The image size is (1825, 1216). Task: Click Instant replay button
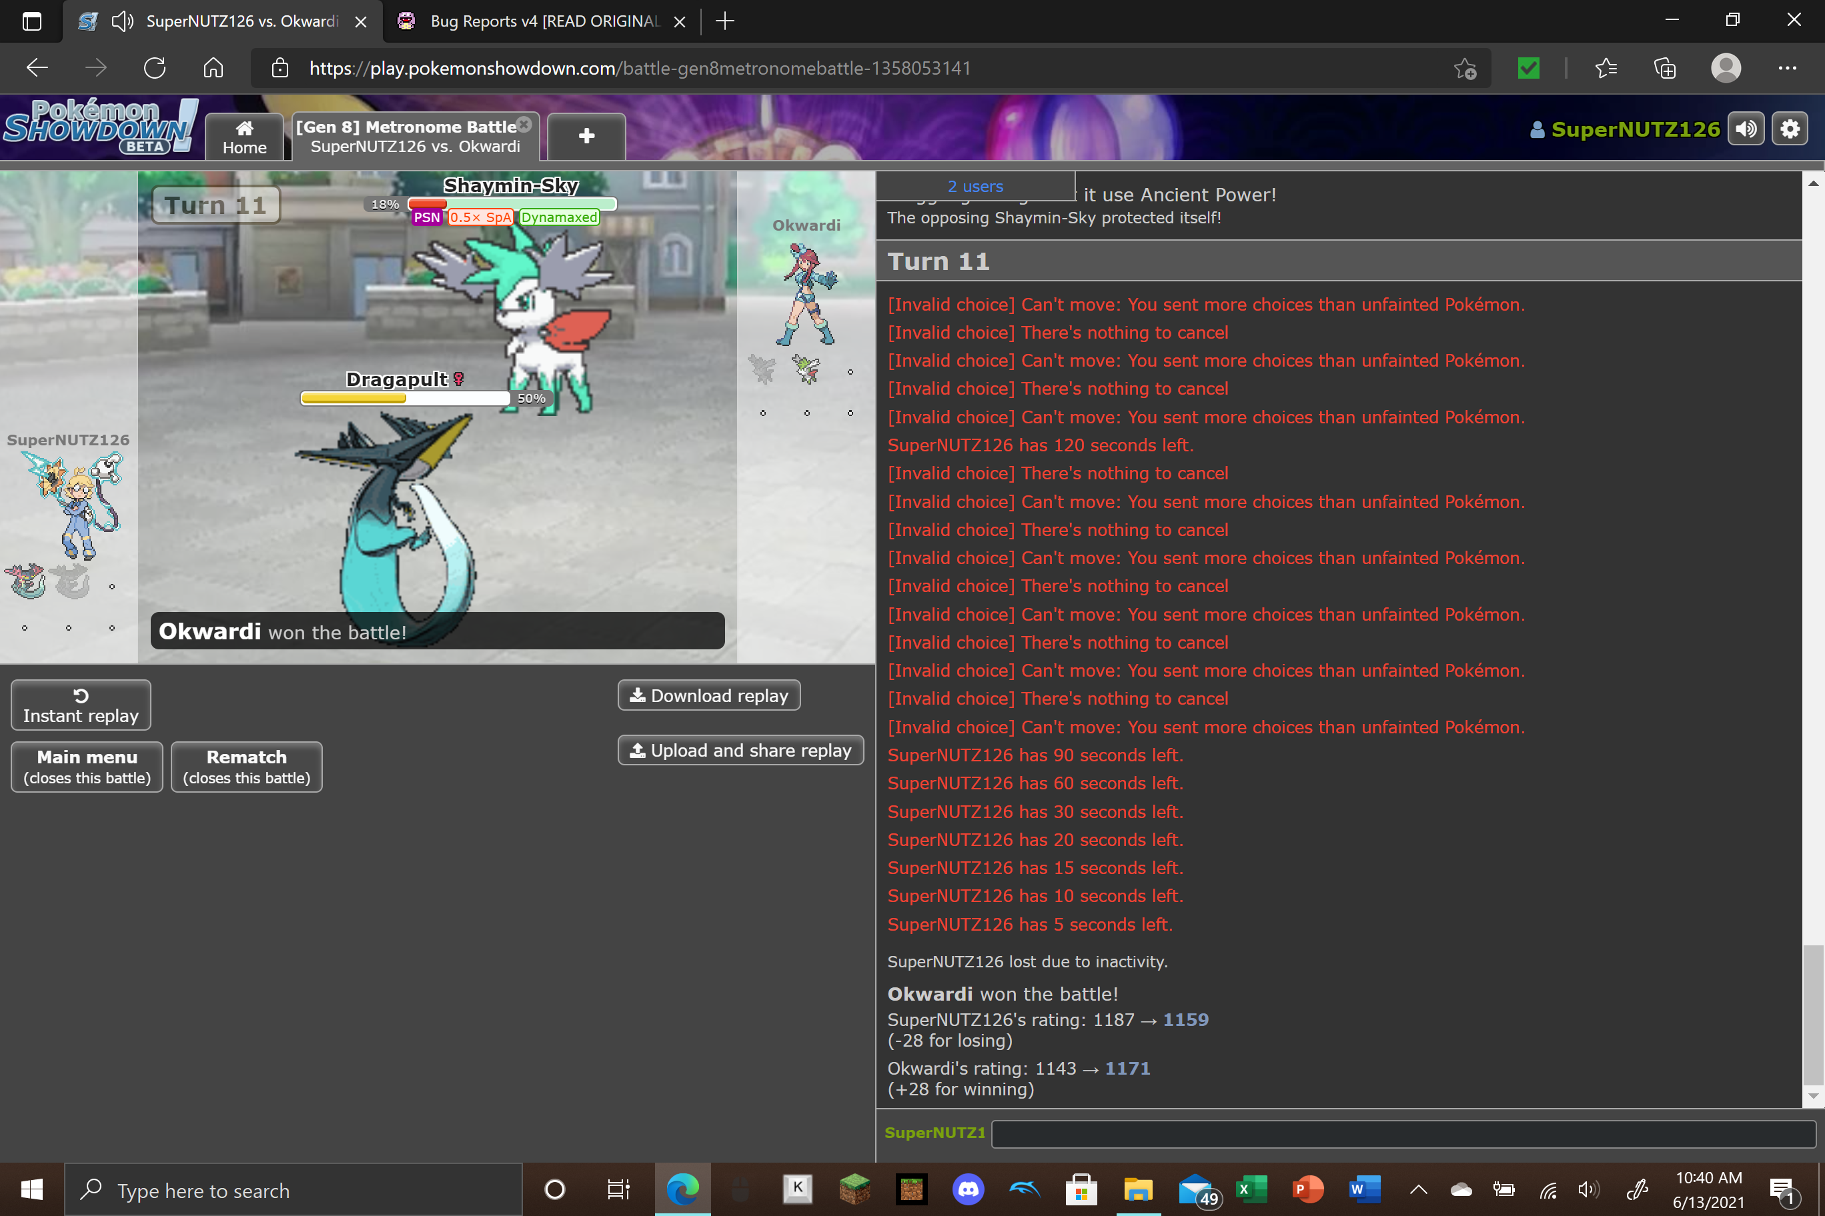tap(81, 704)
